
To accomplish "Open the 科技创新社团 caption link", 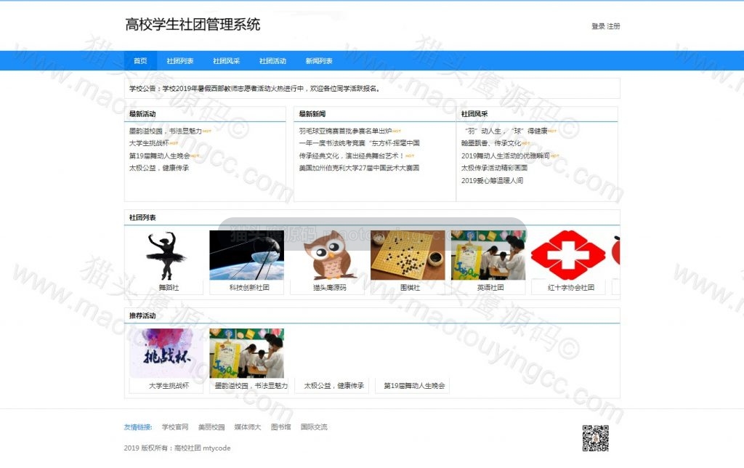I will [x=249, y=288].
